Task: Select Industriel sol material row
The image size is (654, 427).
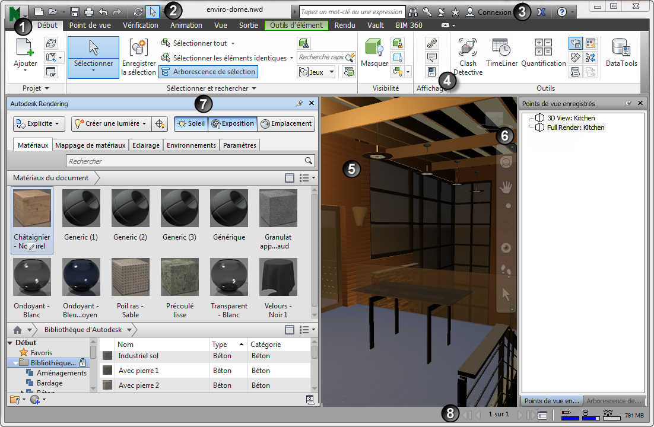Action: tap(205, 356)
